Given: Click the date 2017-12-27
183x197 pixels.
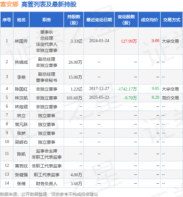Looking at the screenshot, I should pyautogui.click(x=99, y=88).
